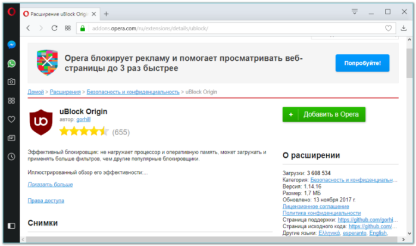Expand description with 'Показать больше'
This screenshot has height=246, width=416.
click(50, 185)
